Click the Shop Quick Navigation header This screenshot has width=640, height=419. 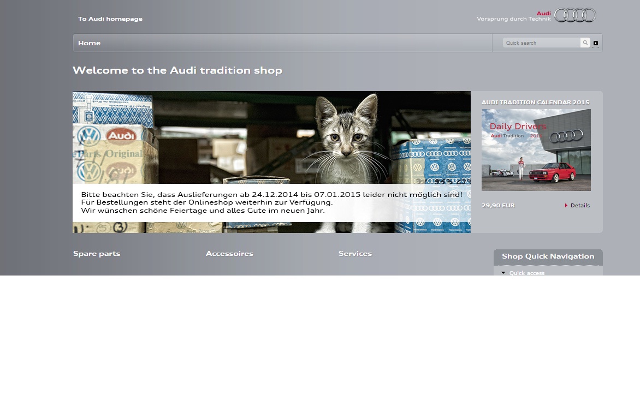[x=548, y=256]
